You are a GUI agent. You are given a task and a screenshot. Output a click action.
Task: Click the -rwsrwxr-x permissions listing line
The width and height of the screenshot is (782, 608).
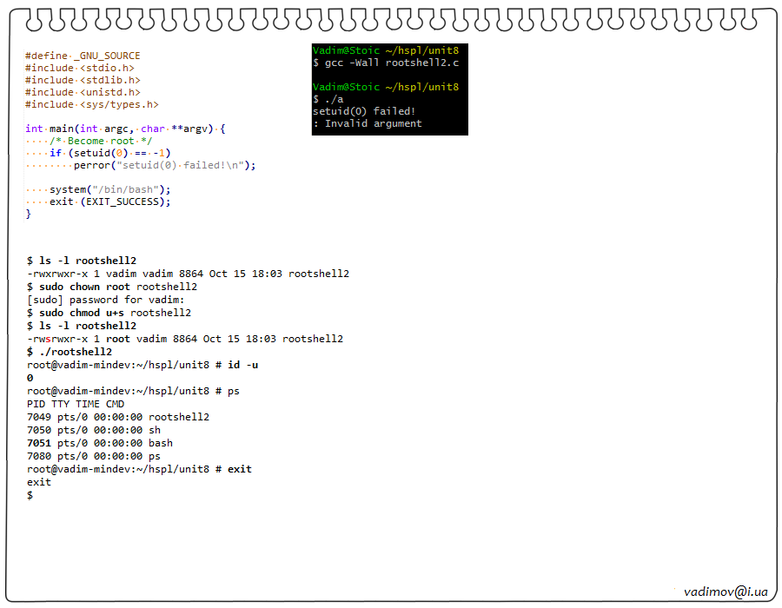(x=185, y=339)
